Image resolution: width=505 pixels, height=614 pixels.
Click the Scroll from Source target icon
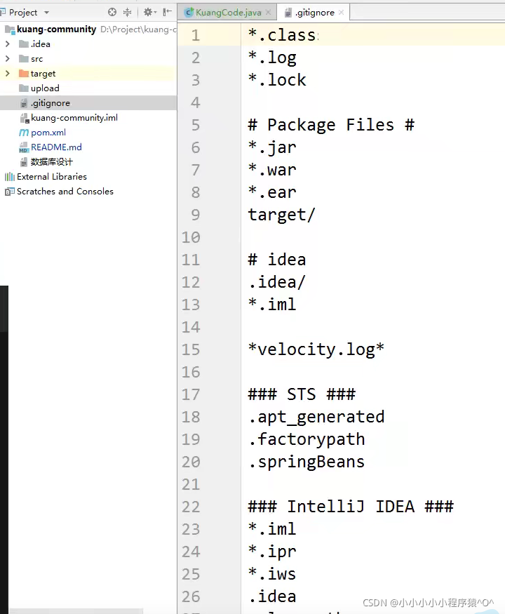(112, 13)
